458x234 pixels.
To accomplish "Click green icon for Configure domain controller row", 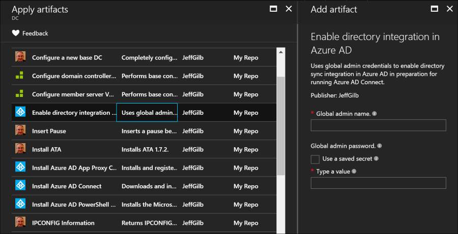I will point(19,76).
